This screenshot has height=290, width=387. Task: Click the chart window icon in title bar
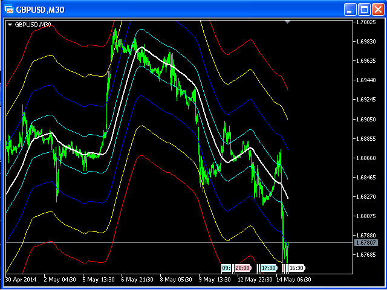coord(10,9)
